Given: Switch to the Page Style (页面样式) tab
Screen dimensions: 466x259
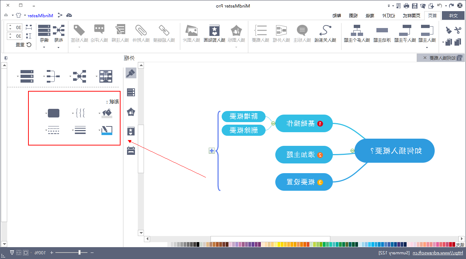Looking at the screenshot, I should click(412, 15).
